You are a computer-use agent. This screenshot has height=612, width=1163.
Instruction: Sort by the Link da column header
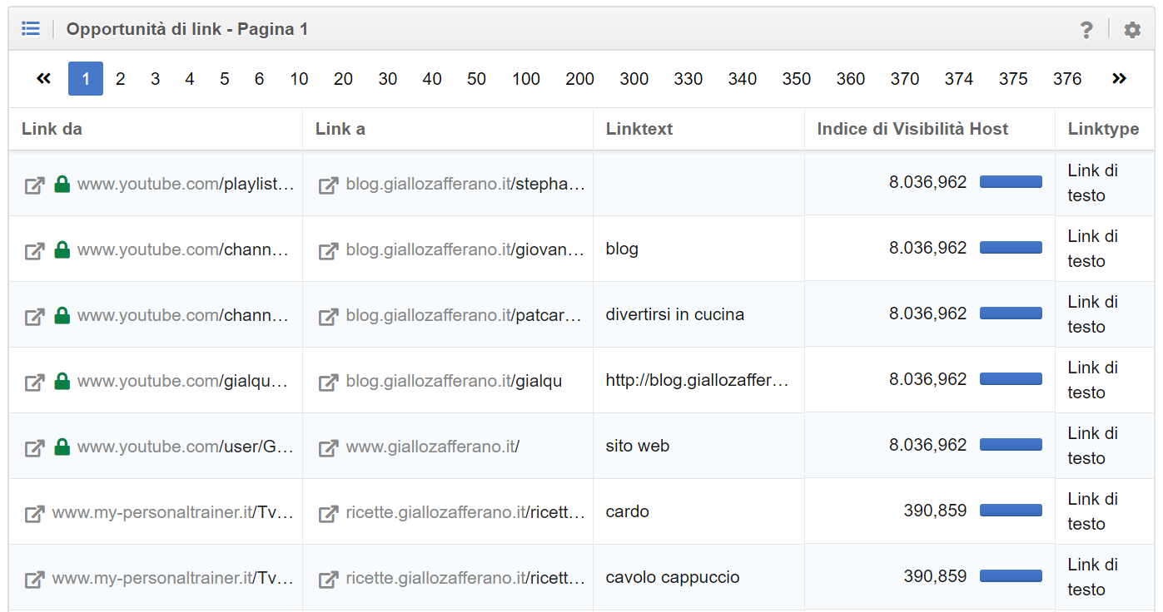click(52, 129)
